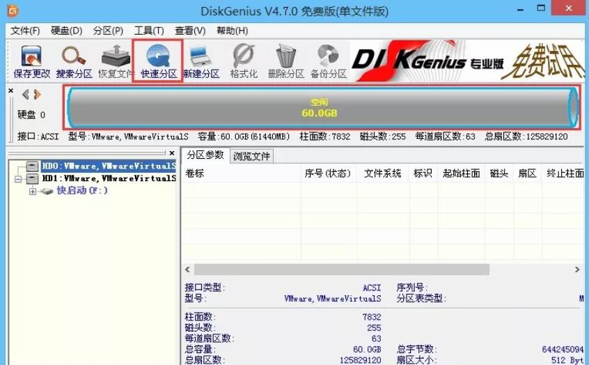Open the 硬盘(D) menu

coord(66,31)
